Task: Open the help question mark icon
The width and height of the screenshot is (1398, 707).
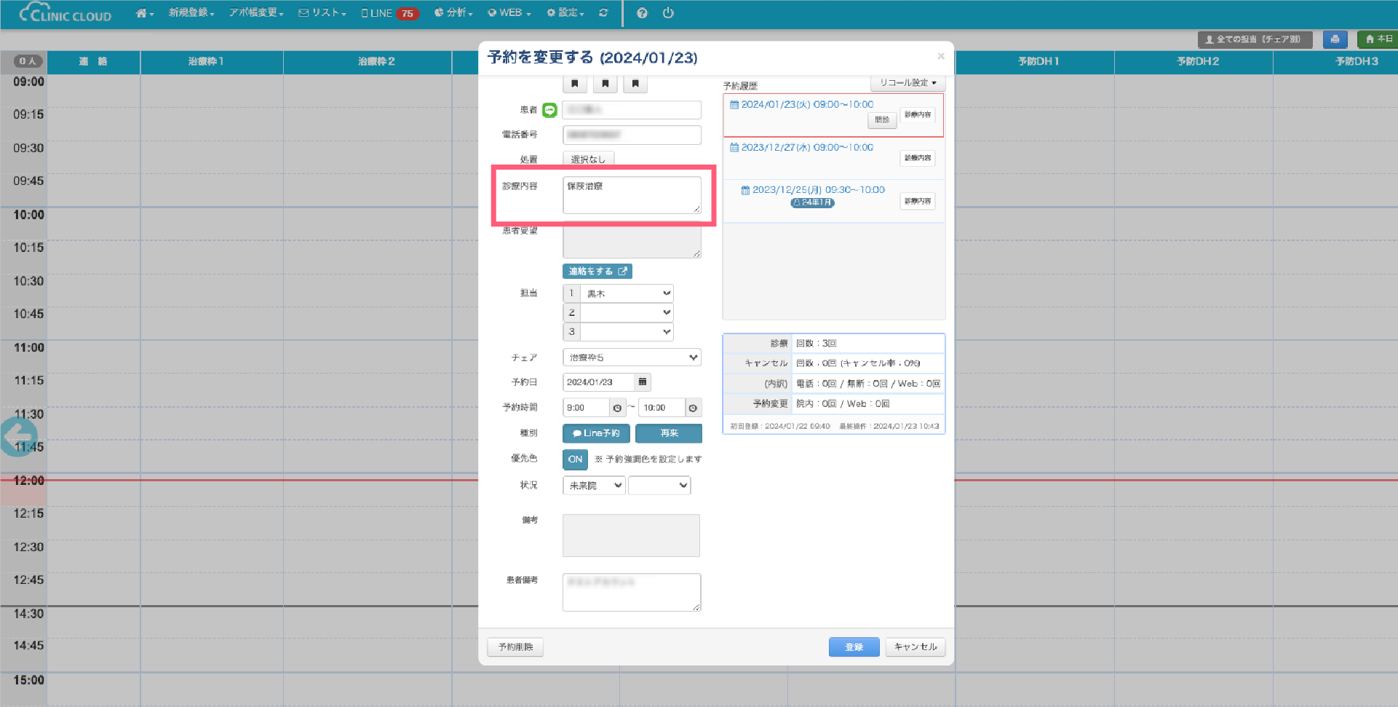Action: point(642,13)
